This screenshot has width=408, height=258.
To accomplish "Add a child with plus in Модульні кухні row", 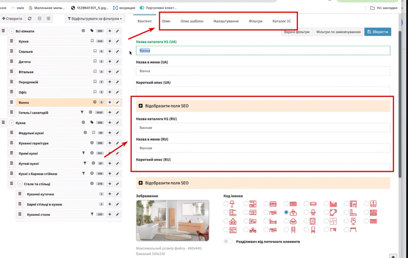I will point(109,133).
